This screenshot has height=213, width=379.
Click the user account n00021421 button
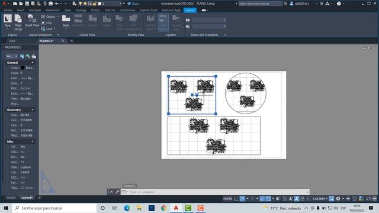[x=301, y=4]
